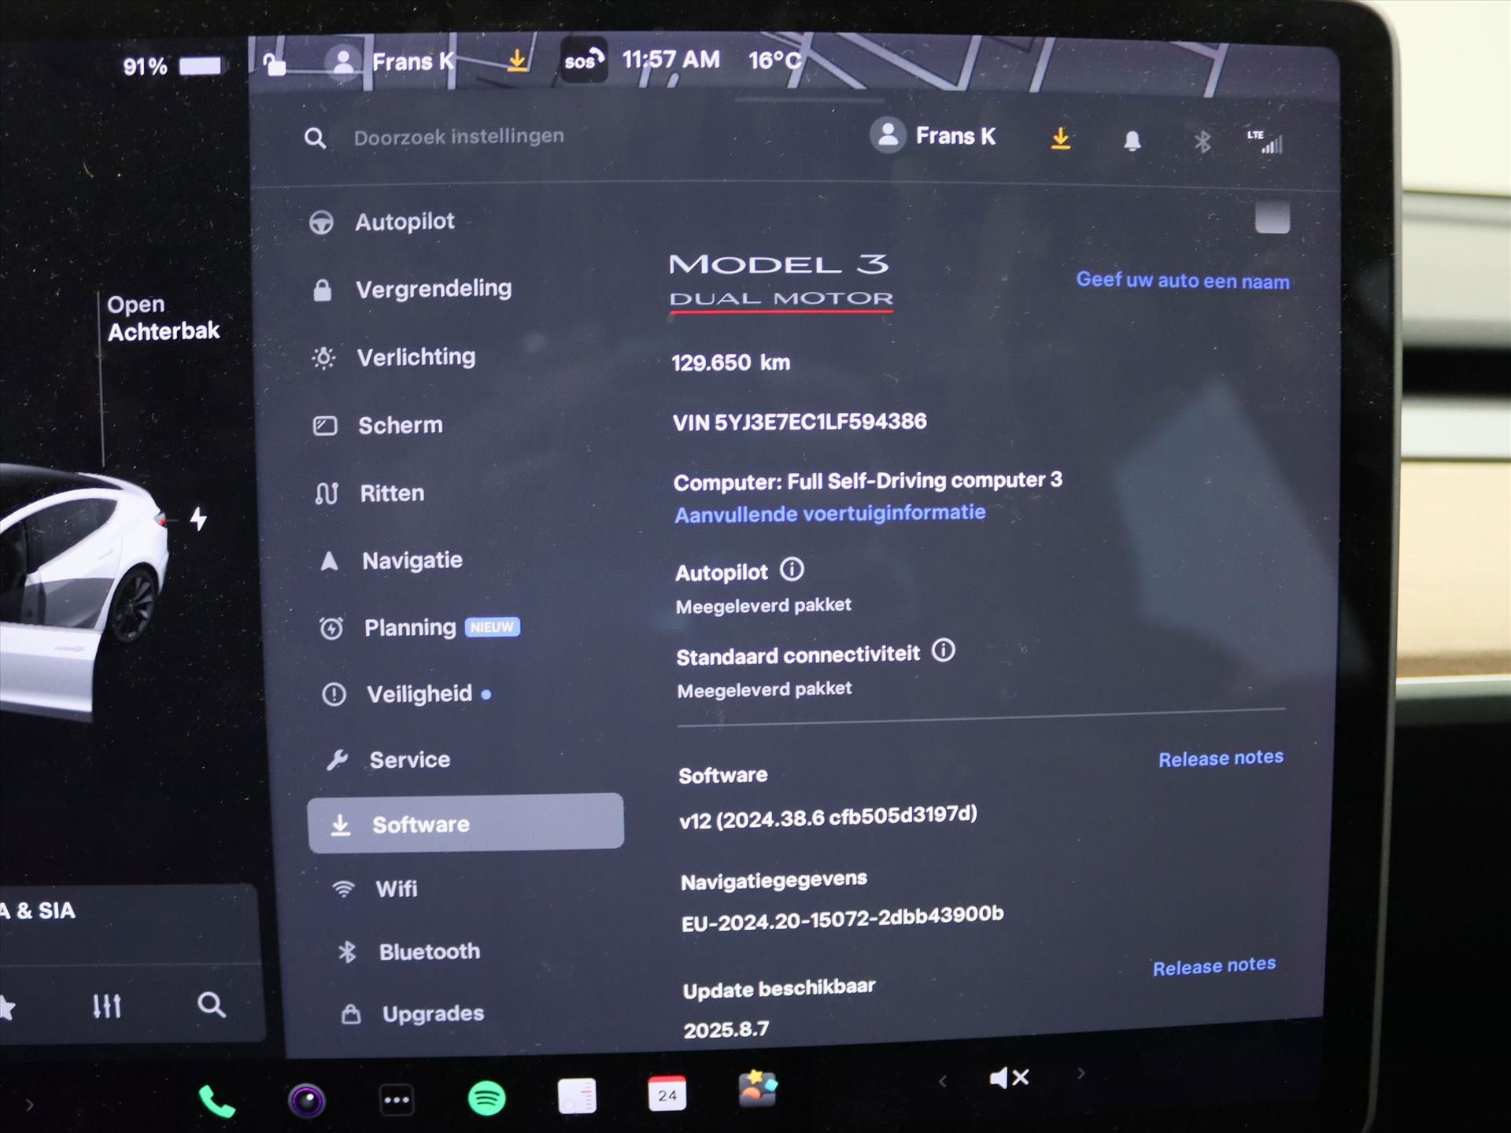Tap the previous volume chevron left of the speaker

tap(942, 1081)
